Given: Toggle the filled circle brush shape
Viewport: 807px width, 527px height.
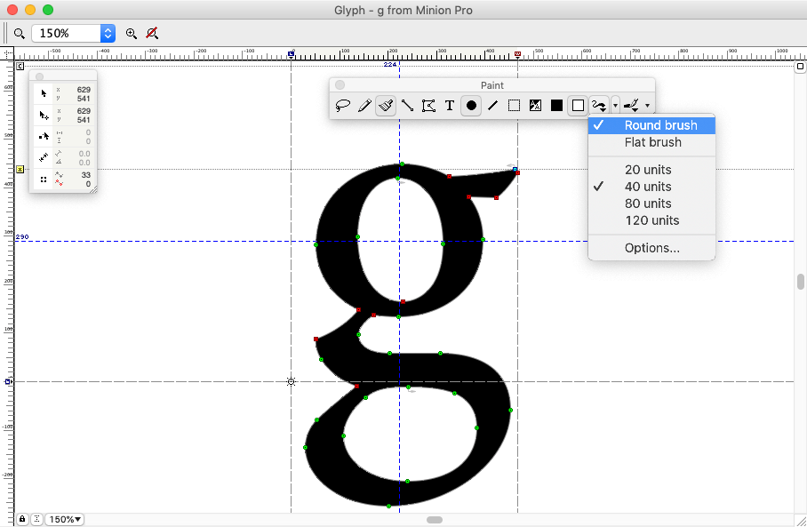Looking at the screenshot, I should click(x=471, y=106).
